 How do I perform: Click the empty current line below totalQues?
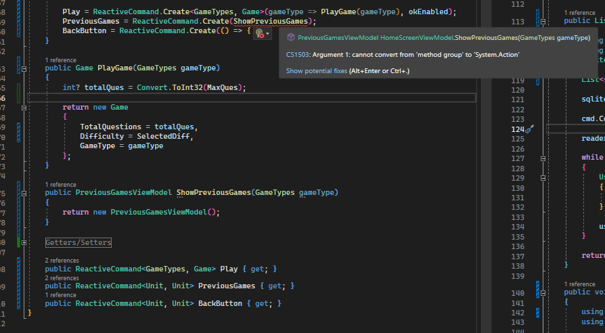click(251, 97)
